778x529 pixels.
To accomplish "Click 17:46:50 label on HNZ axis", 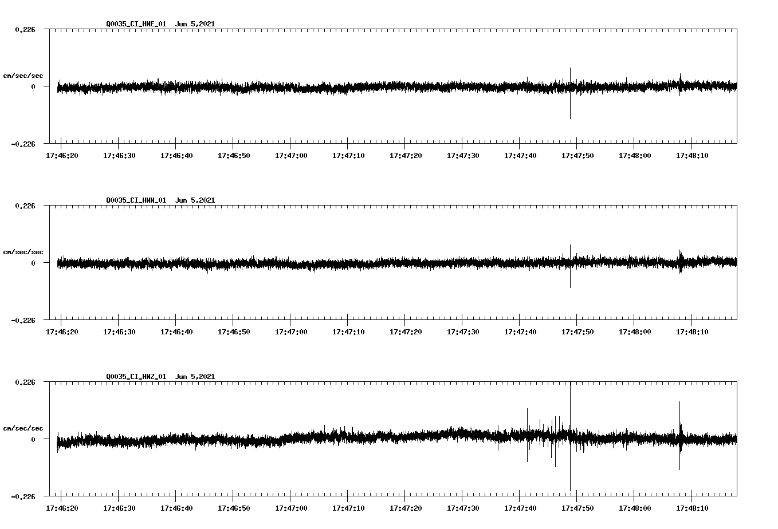I will 234,508.
